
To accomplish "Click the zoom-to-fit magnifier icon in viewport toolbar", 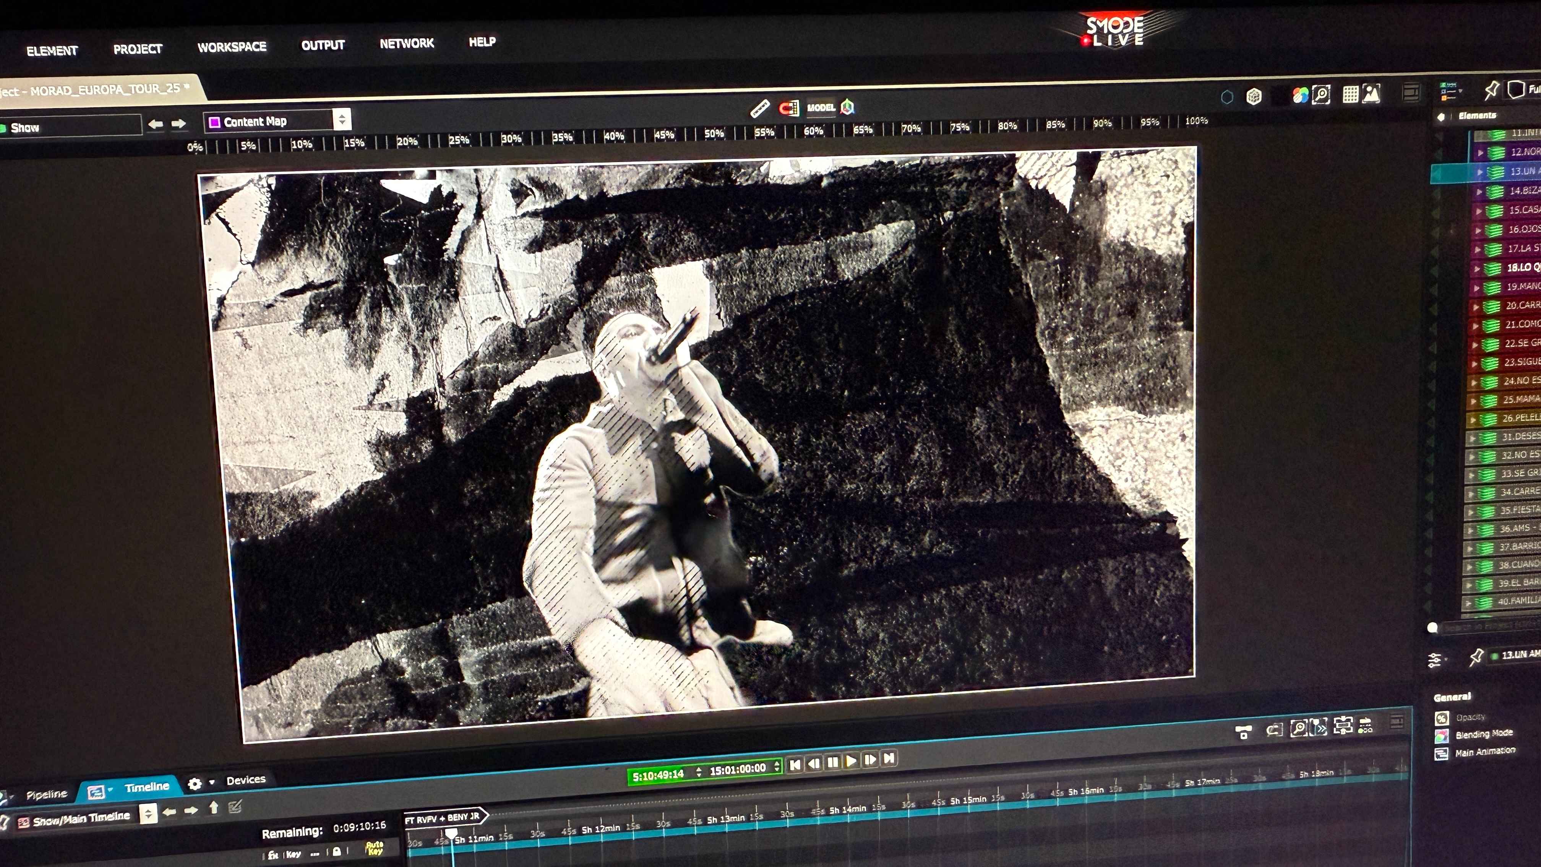I will tap(1322, 94).
